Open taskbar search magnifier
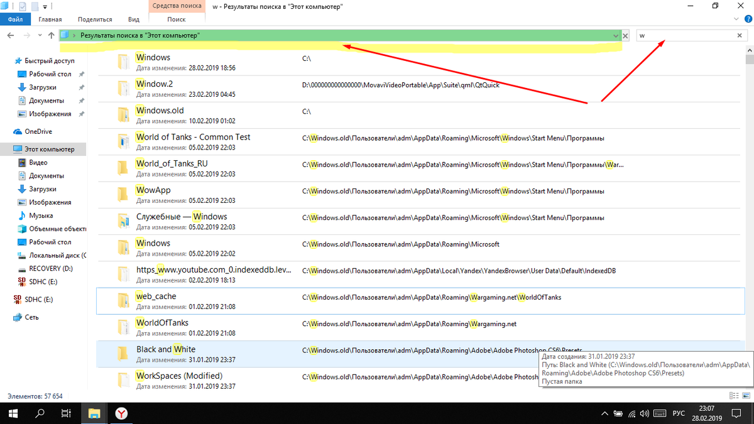 click(x=39, y=413)
